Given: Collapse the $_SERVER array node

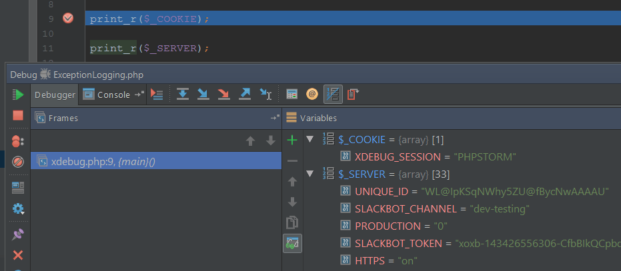Looking at the screenshot, I should click(310, 174).
